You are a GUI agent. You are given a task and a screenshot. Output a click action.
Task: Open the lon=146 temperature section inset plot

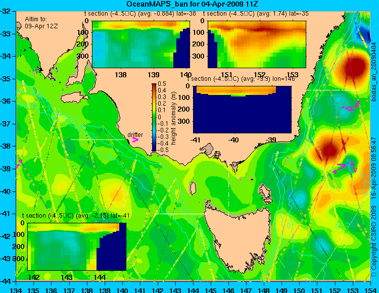(x=242, y=110)
